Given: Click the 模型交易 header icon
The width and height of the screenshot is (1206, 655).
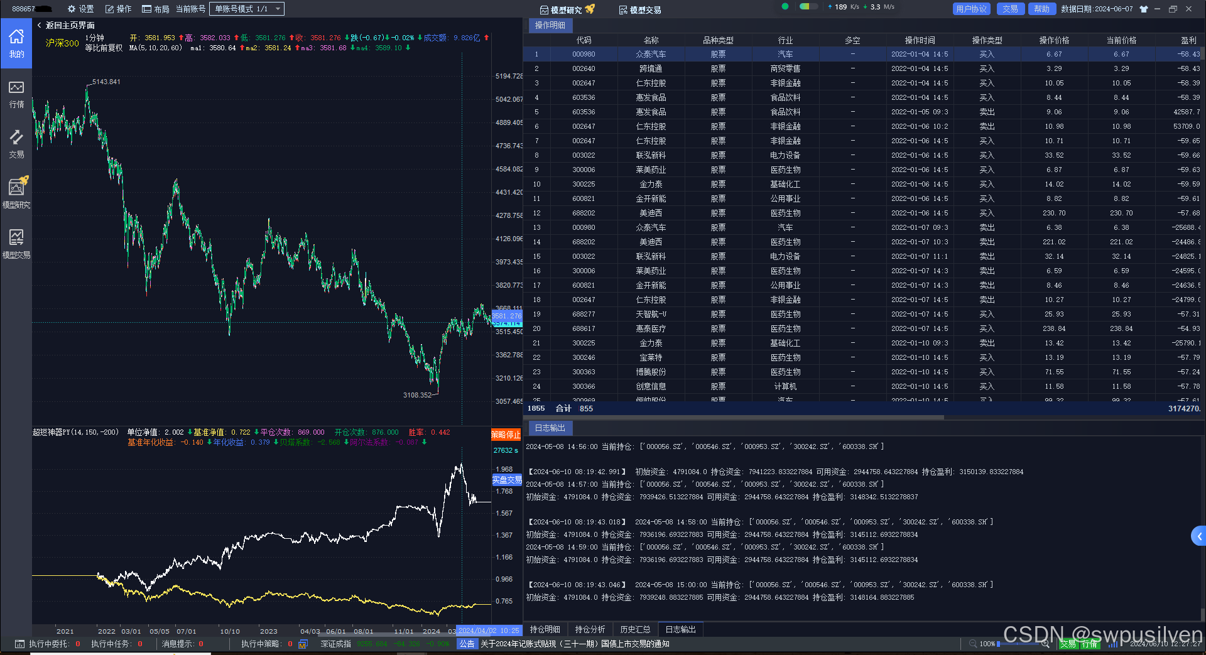Looking at the screenshot, I should coord(640,9).
